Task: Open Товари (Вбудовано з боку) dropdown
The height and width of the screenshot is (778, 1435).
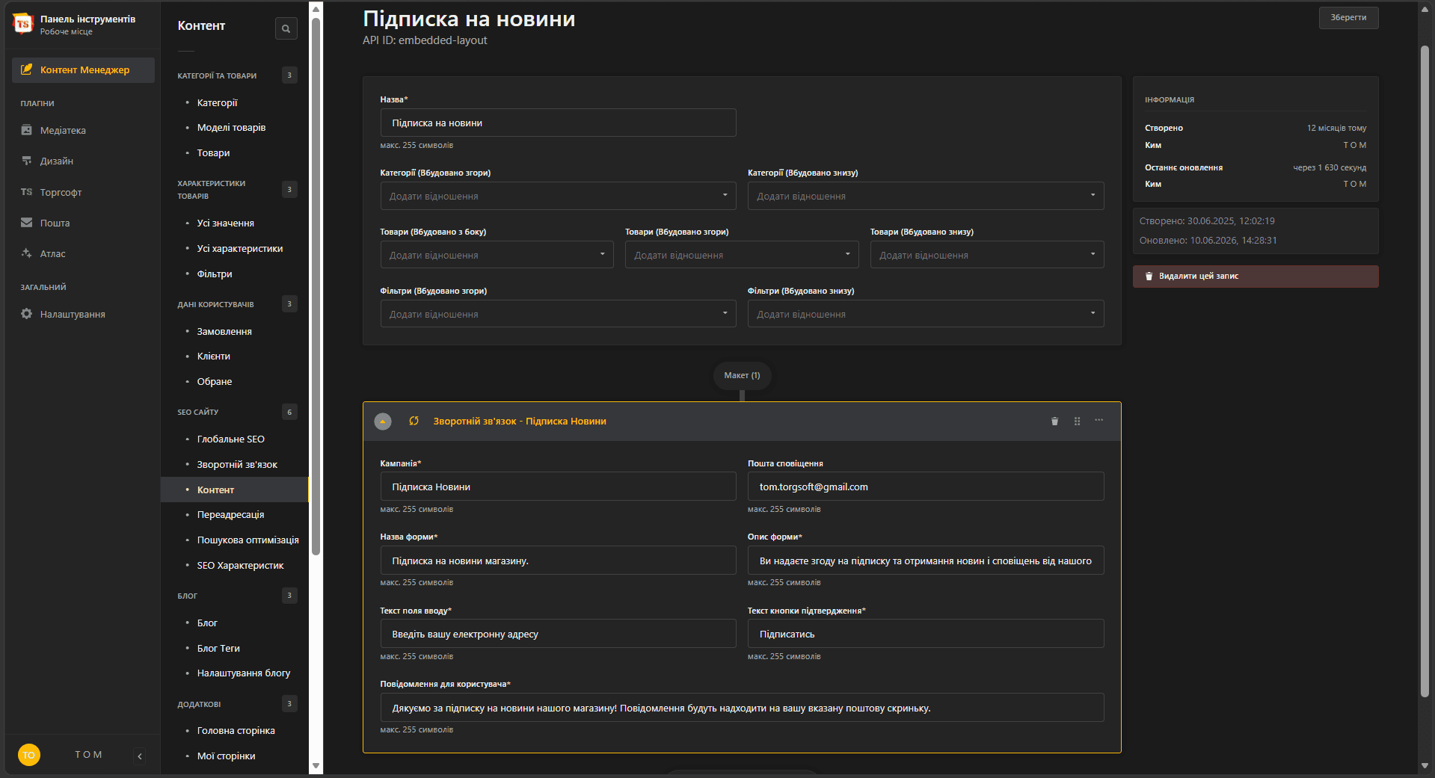Action: tap(497, 255)
